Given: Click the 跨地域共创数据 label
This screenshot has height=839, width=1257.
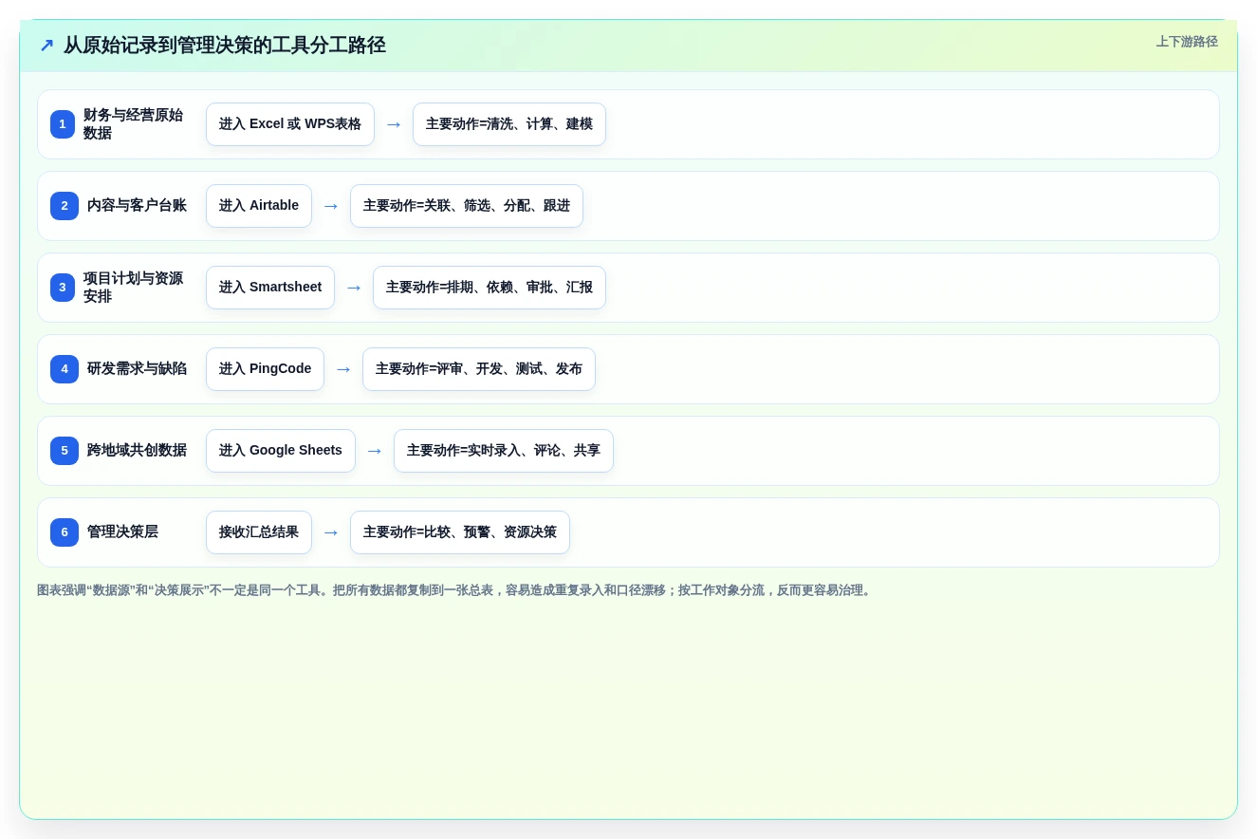Looking at the screenshot, I should (137, 451).
